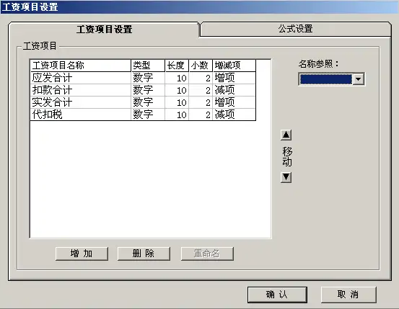Click the 增减项 column header
Screen dimensions: 399x309
(x=234, y=66)
